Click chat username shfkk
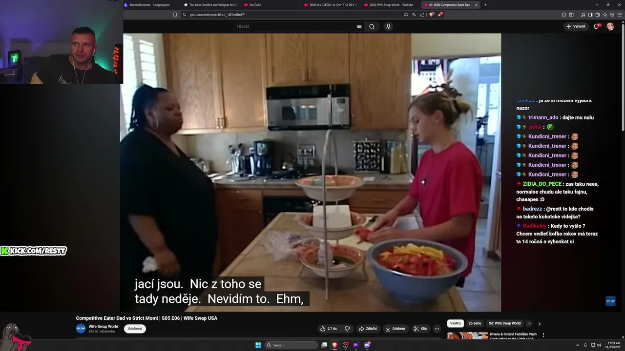The image size is (625, 351). (x=535, y=127)
